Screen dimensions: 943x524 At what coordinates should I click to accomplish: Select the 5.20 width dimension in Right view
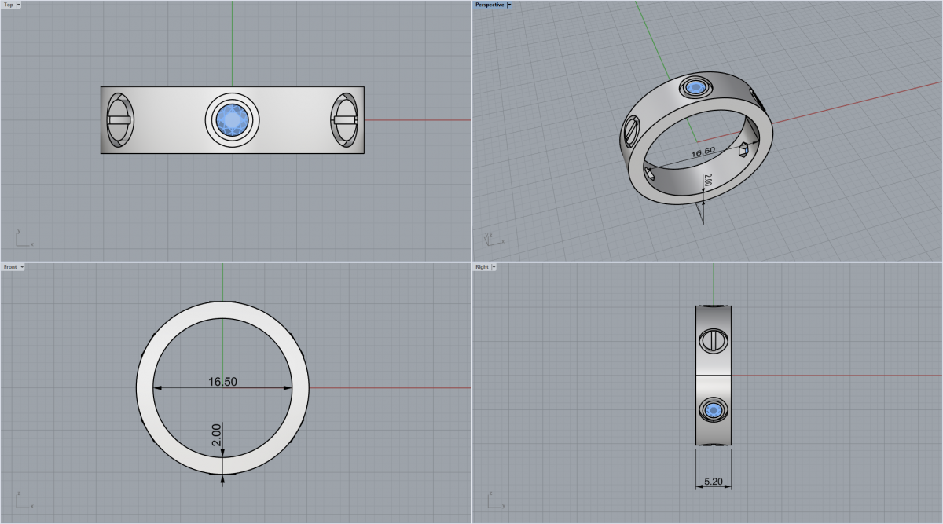[x=714, y=482]
